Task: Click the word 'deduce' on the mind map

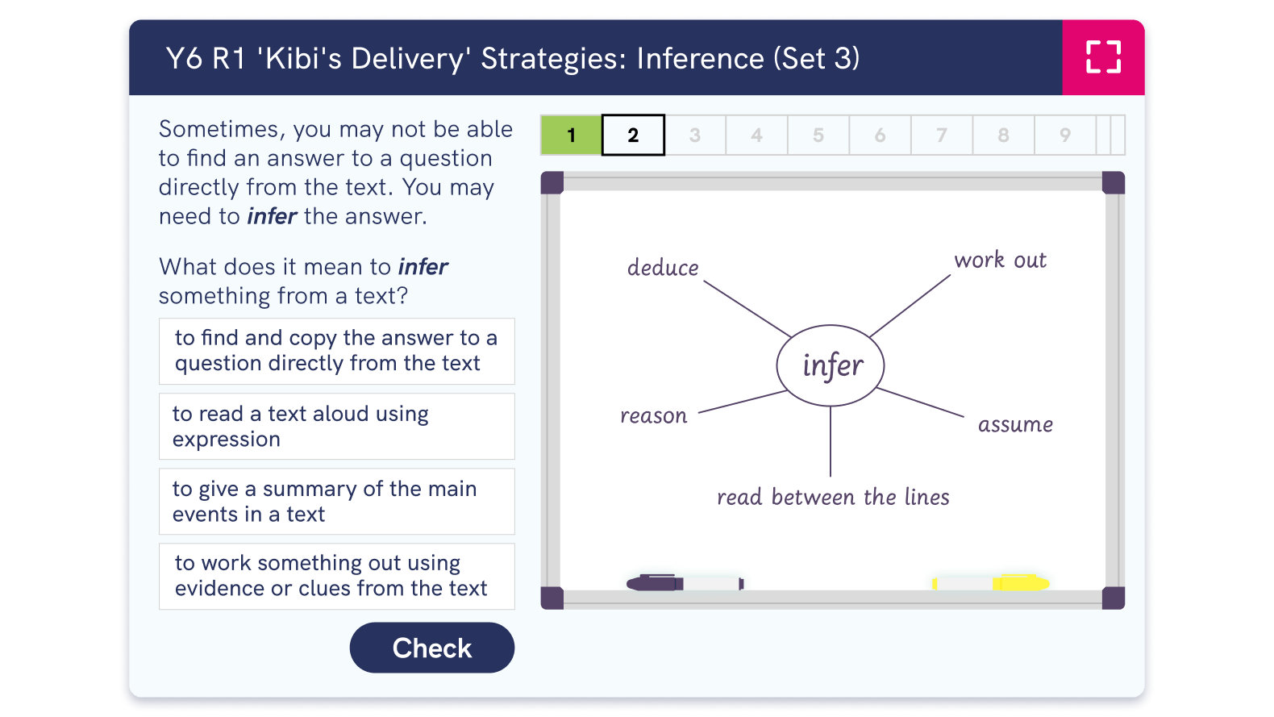Action: point(662,268)
